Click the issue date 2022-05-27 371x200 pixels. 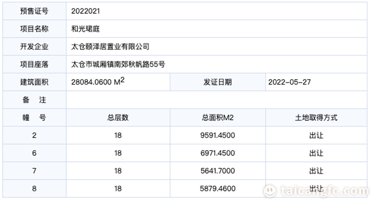(x=289, y=82)
